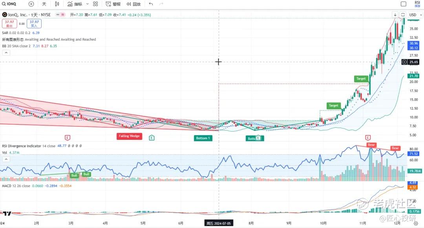
Task: Redo the last chart action
Action: click(x=161, y=4)
